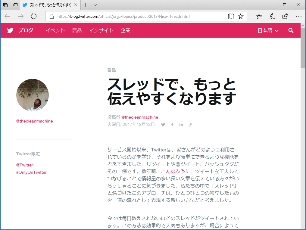The image size is (306, 230).
Task: Share the page via Edge's share arrow icon
Action: click(x=285, y=17)
